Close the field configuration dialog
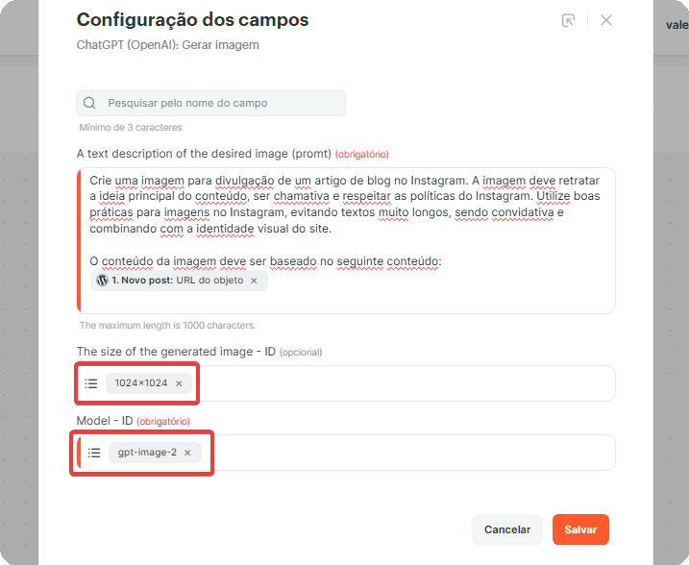 coord(606,20)
